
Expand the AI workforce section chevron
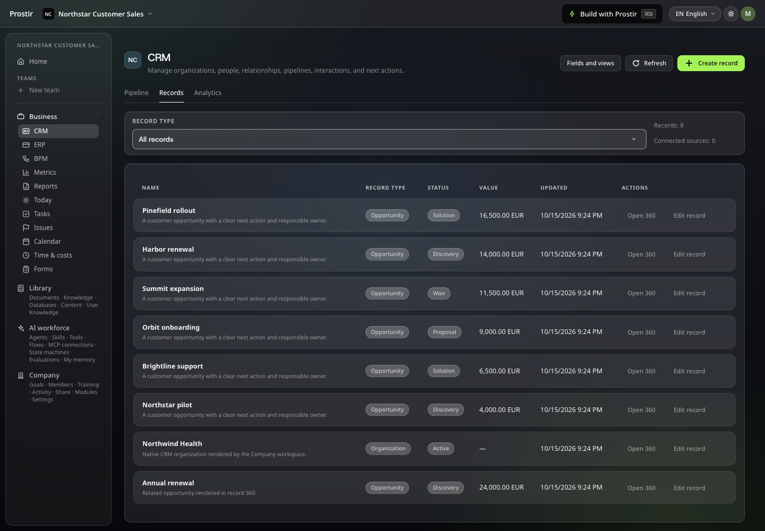click(96, 328)
